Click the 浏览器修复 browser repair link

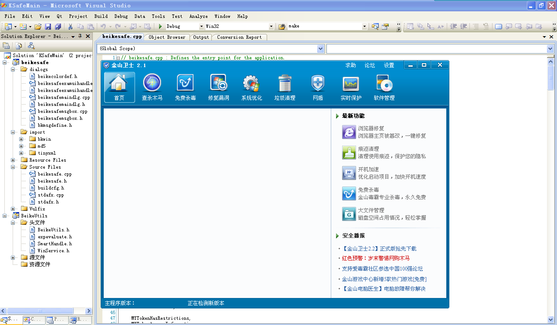371,129
